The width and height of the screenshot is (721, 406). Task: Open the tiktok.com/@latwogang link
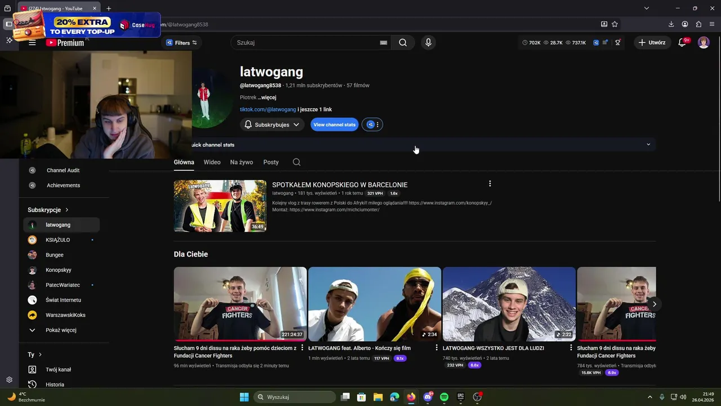click(x=268, y=109)
